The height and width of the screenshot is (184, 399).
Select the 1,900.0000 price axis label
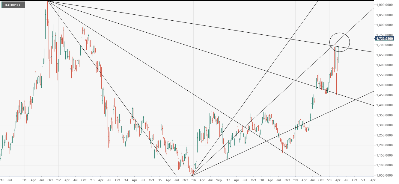tap(384, 5)
